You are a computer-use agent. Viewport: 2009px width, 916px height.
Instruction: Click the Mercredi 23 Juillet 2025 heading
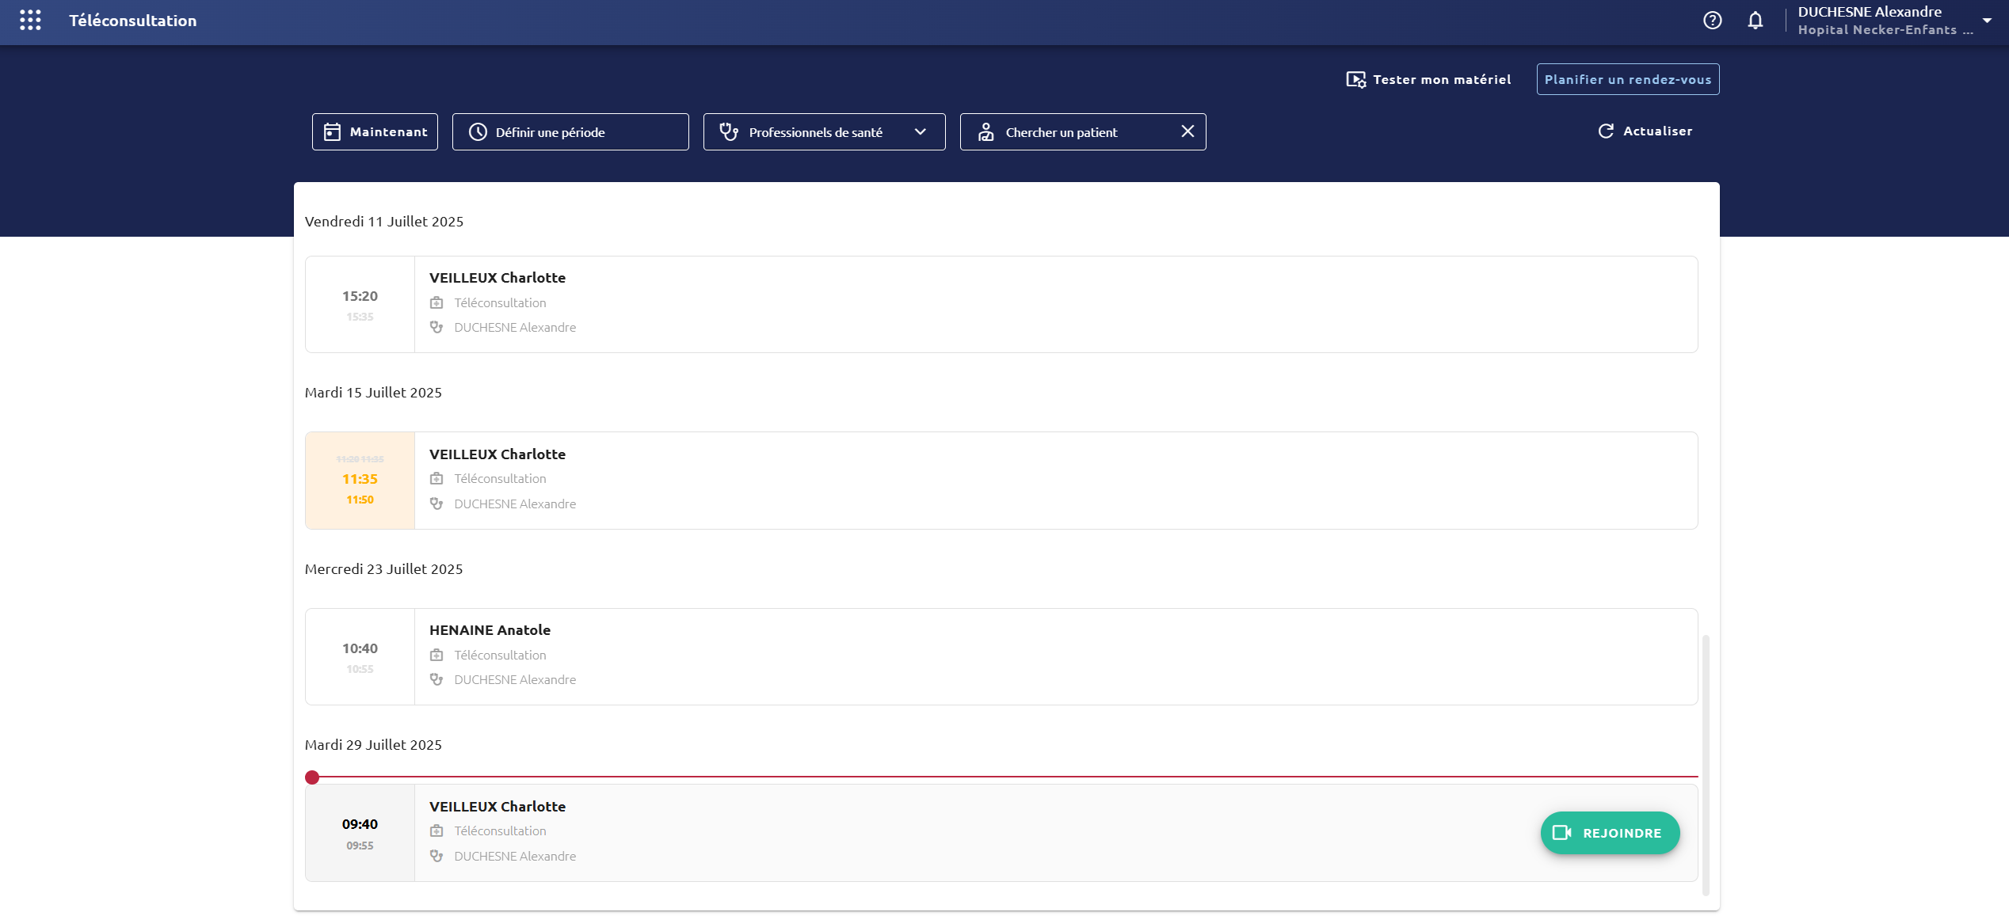click(383, 569)
